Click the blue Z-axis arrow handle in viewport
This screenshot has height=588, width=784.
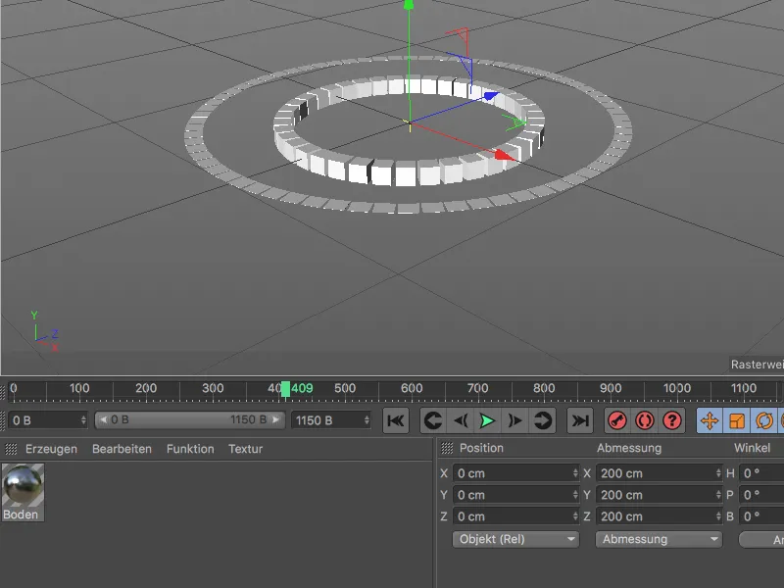[x=491, y=96]
